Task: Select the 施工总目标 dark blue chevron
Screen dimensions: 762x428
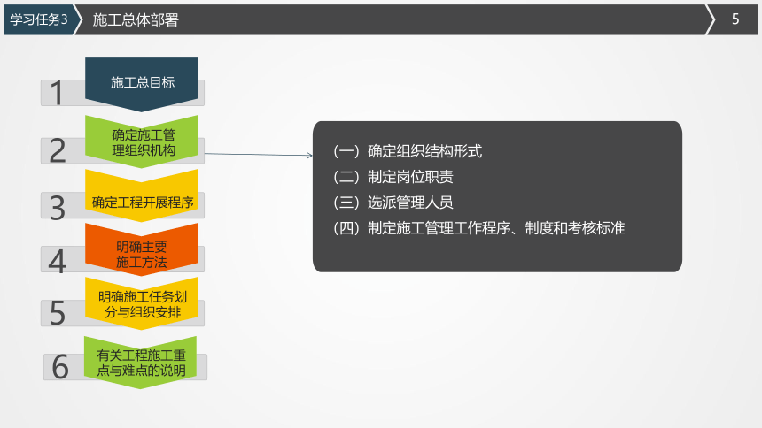Action: coord(142,84)
